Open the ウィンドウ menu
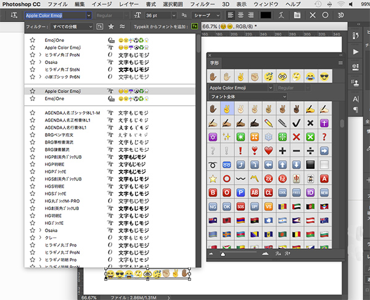This screenshot has width=370, height=300. [x=266, y=4]
